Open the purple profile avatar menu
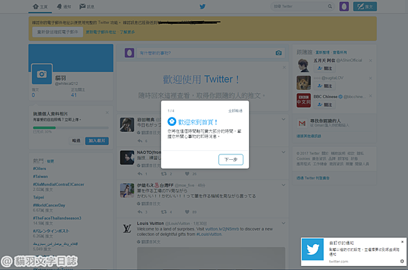This screenshot has height=270, width=408. (344, 6)
